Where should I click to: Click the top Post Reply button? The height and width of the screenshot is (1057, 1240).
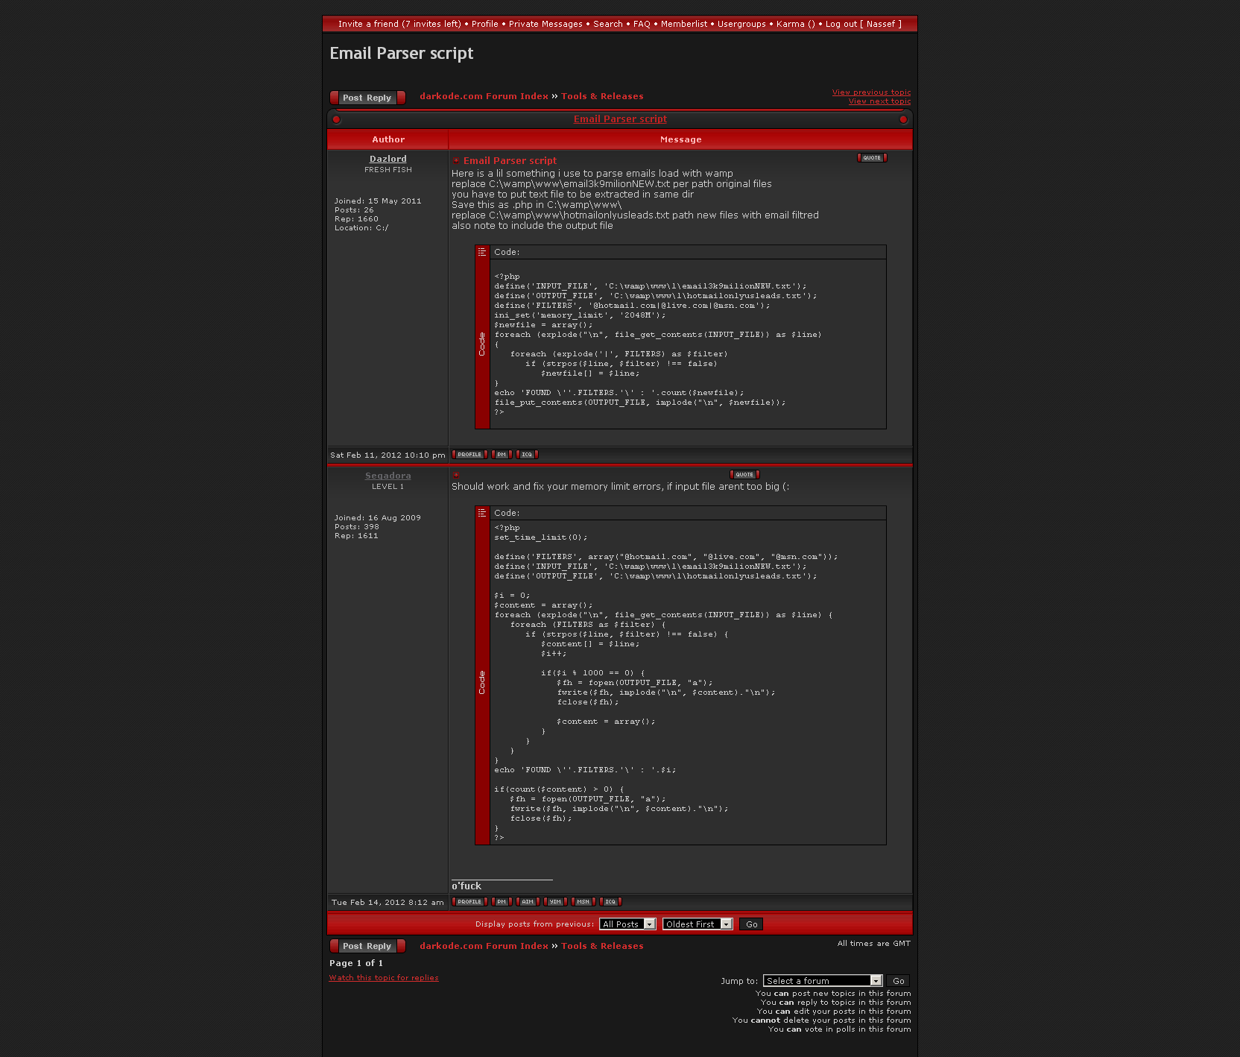[367, 98]
